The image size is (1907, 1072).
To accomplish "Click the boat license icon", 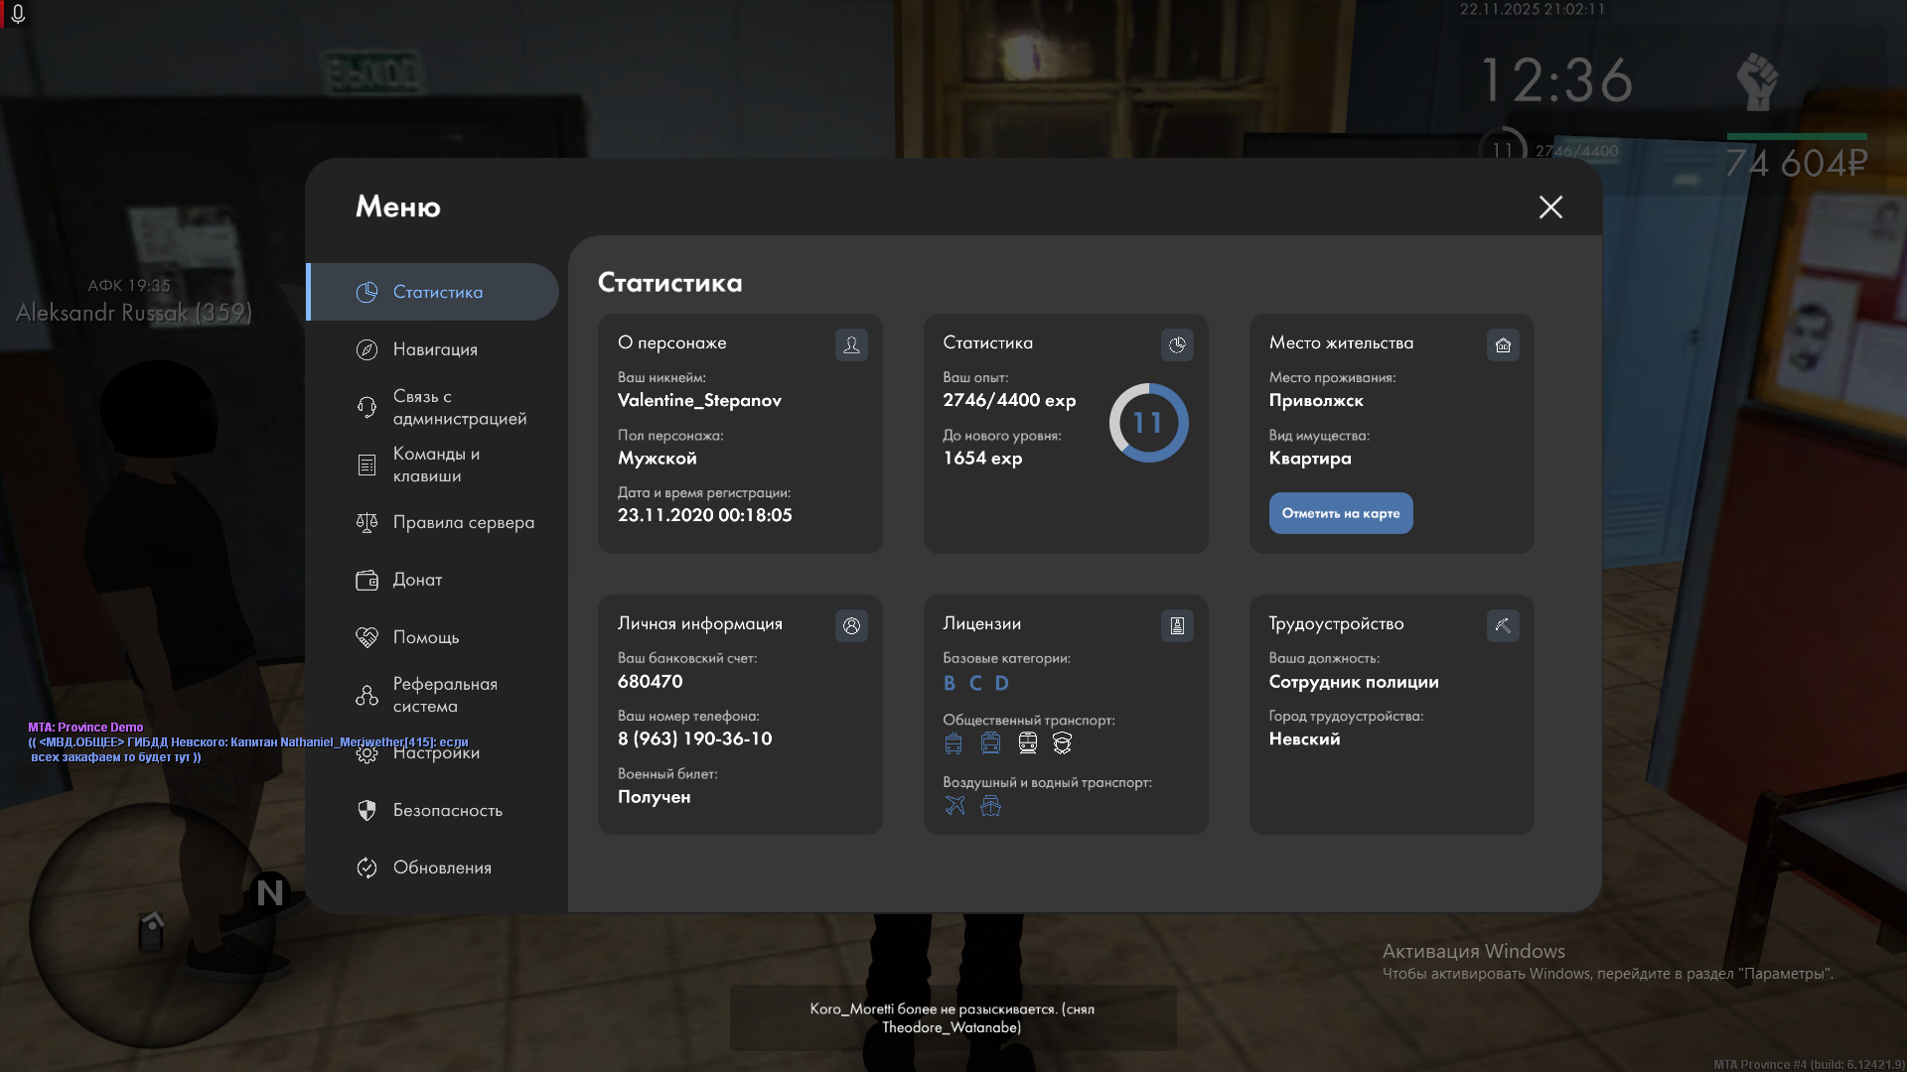I will click(x=990, y=805).
